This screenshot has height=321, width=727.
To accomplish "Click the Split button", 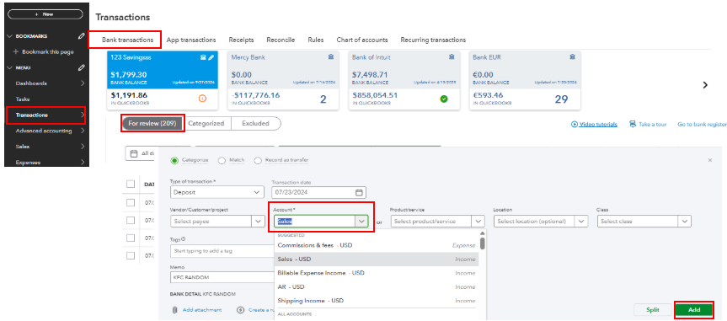I will click(x=653, y=310).
